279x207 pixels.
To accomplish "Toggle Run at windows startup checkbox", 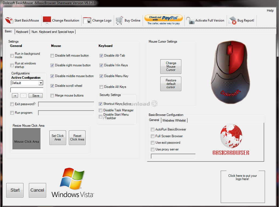I will 12,65.
